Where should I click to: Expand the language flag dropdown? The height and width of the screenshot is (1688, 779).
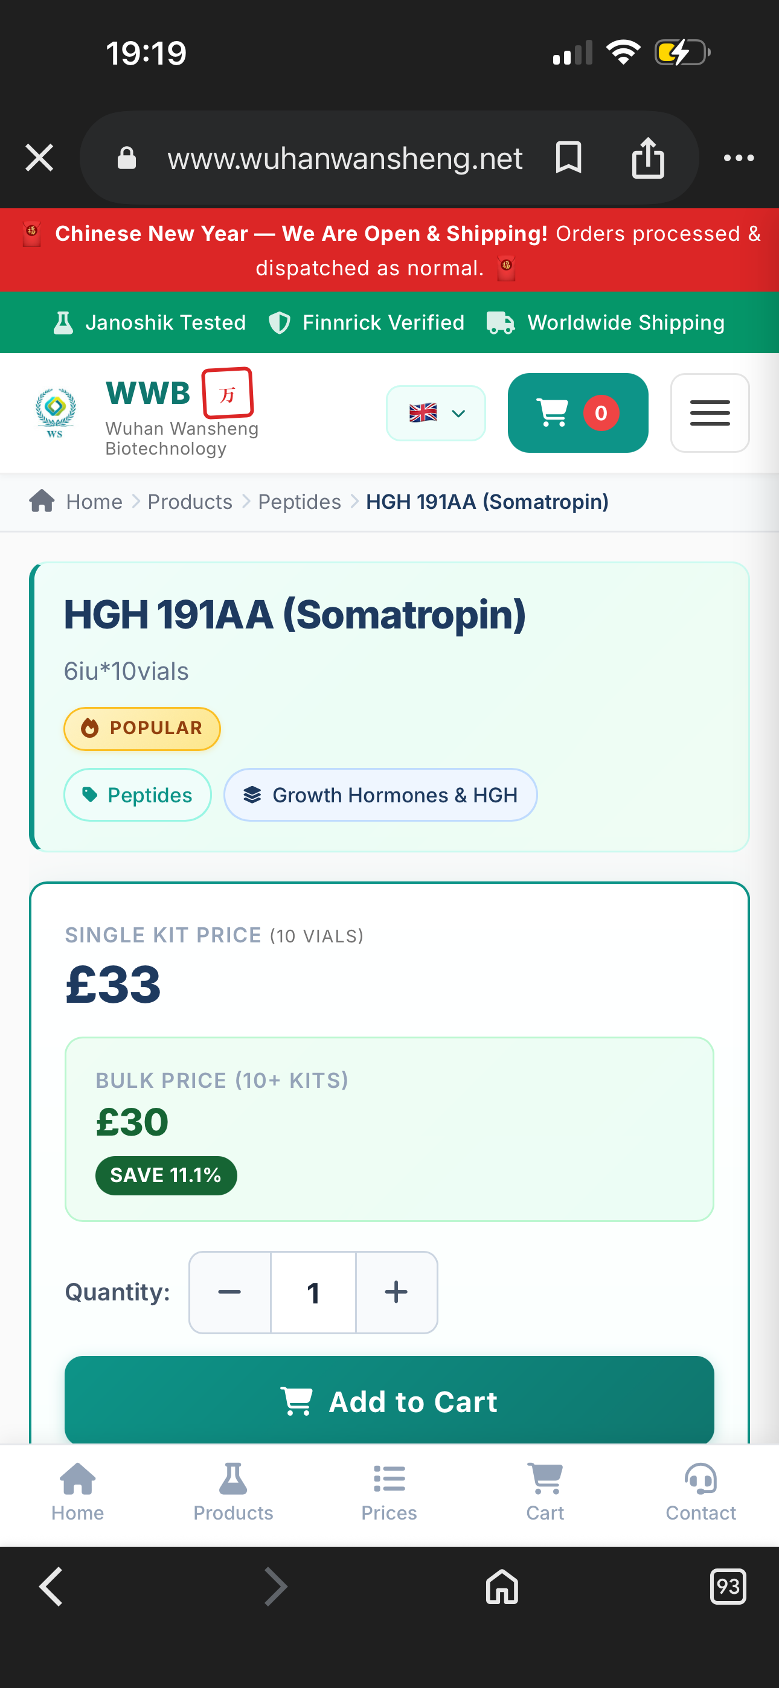coord(435,413)
